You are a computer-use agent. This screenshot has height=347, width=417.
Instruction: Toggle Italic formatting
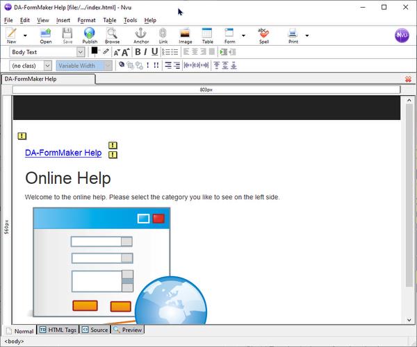pyautogui.click(x=145, y=52)
